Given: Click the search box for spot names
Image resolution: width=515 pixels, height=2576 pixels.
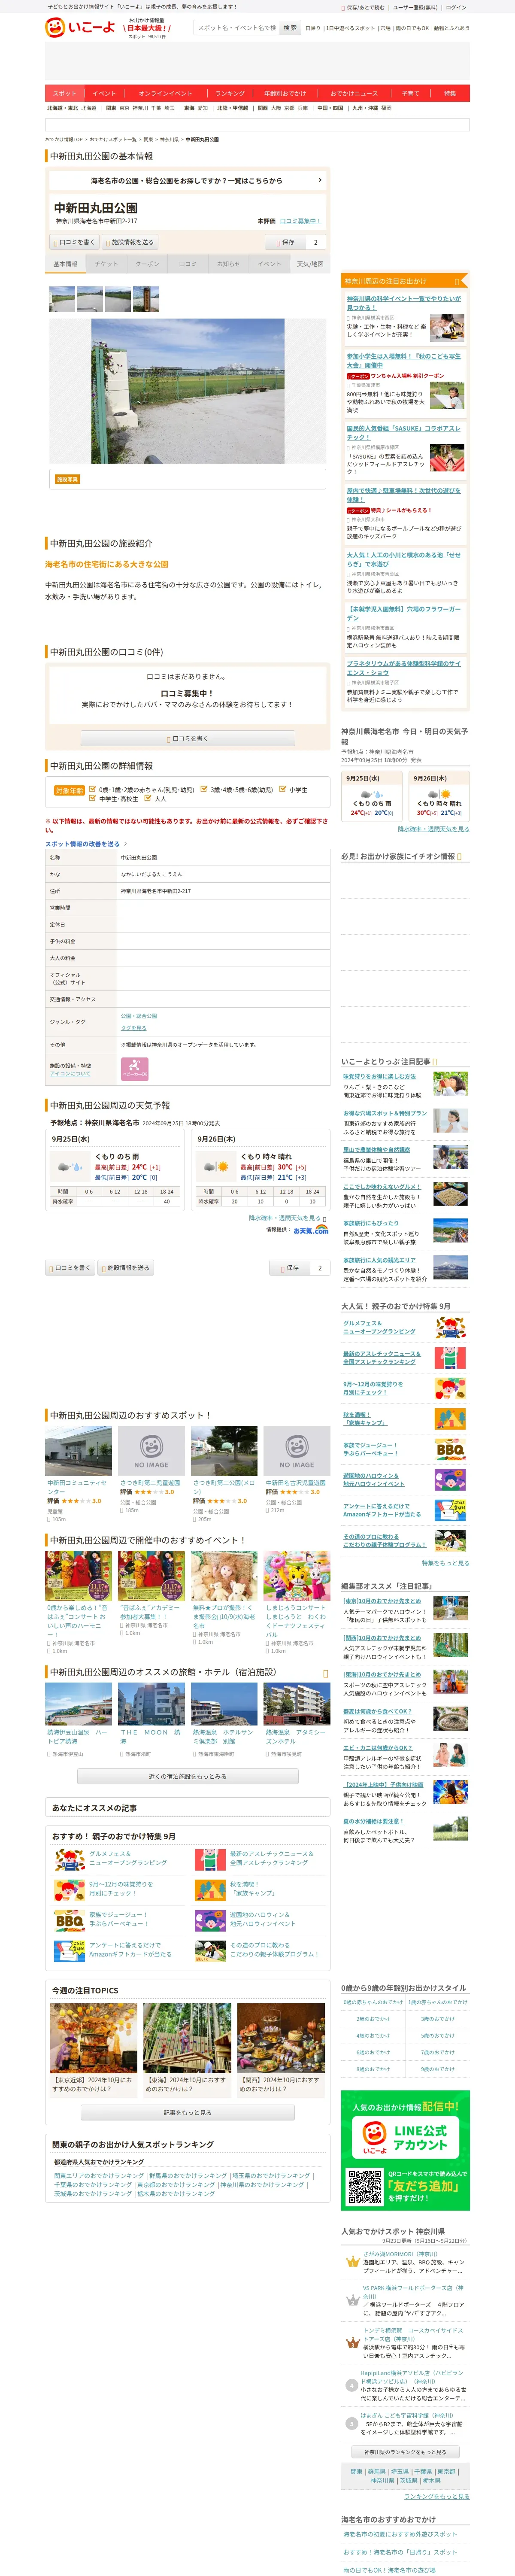Looking at the screenshot, I should point(236,28).
